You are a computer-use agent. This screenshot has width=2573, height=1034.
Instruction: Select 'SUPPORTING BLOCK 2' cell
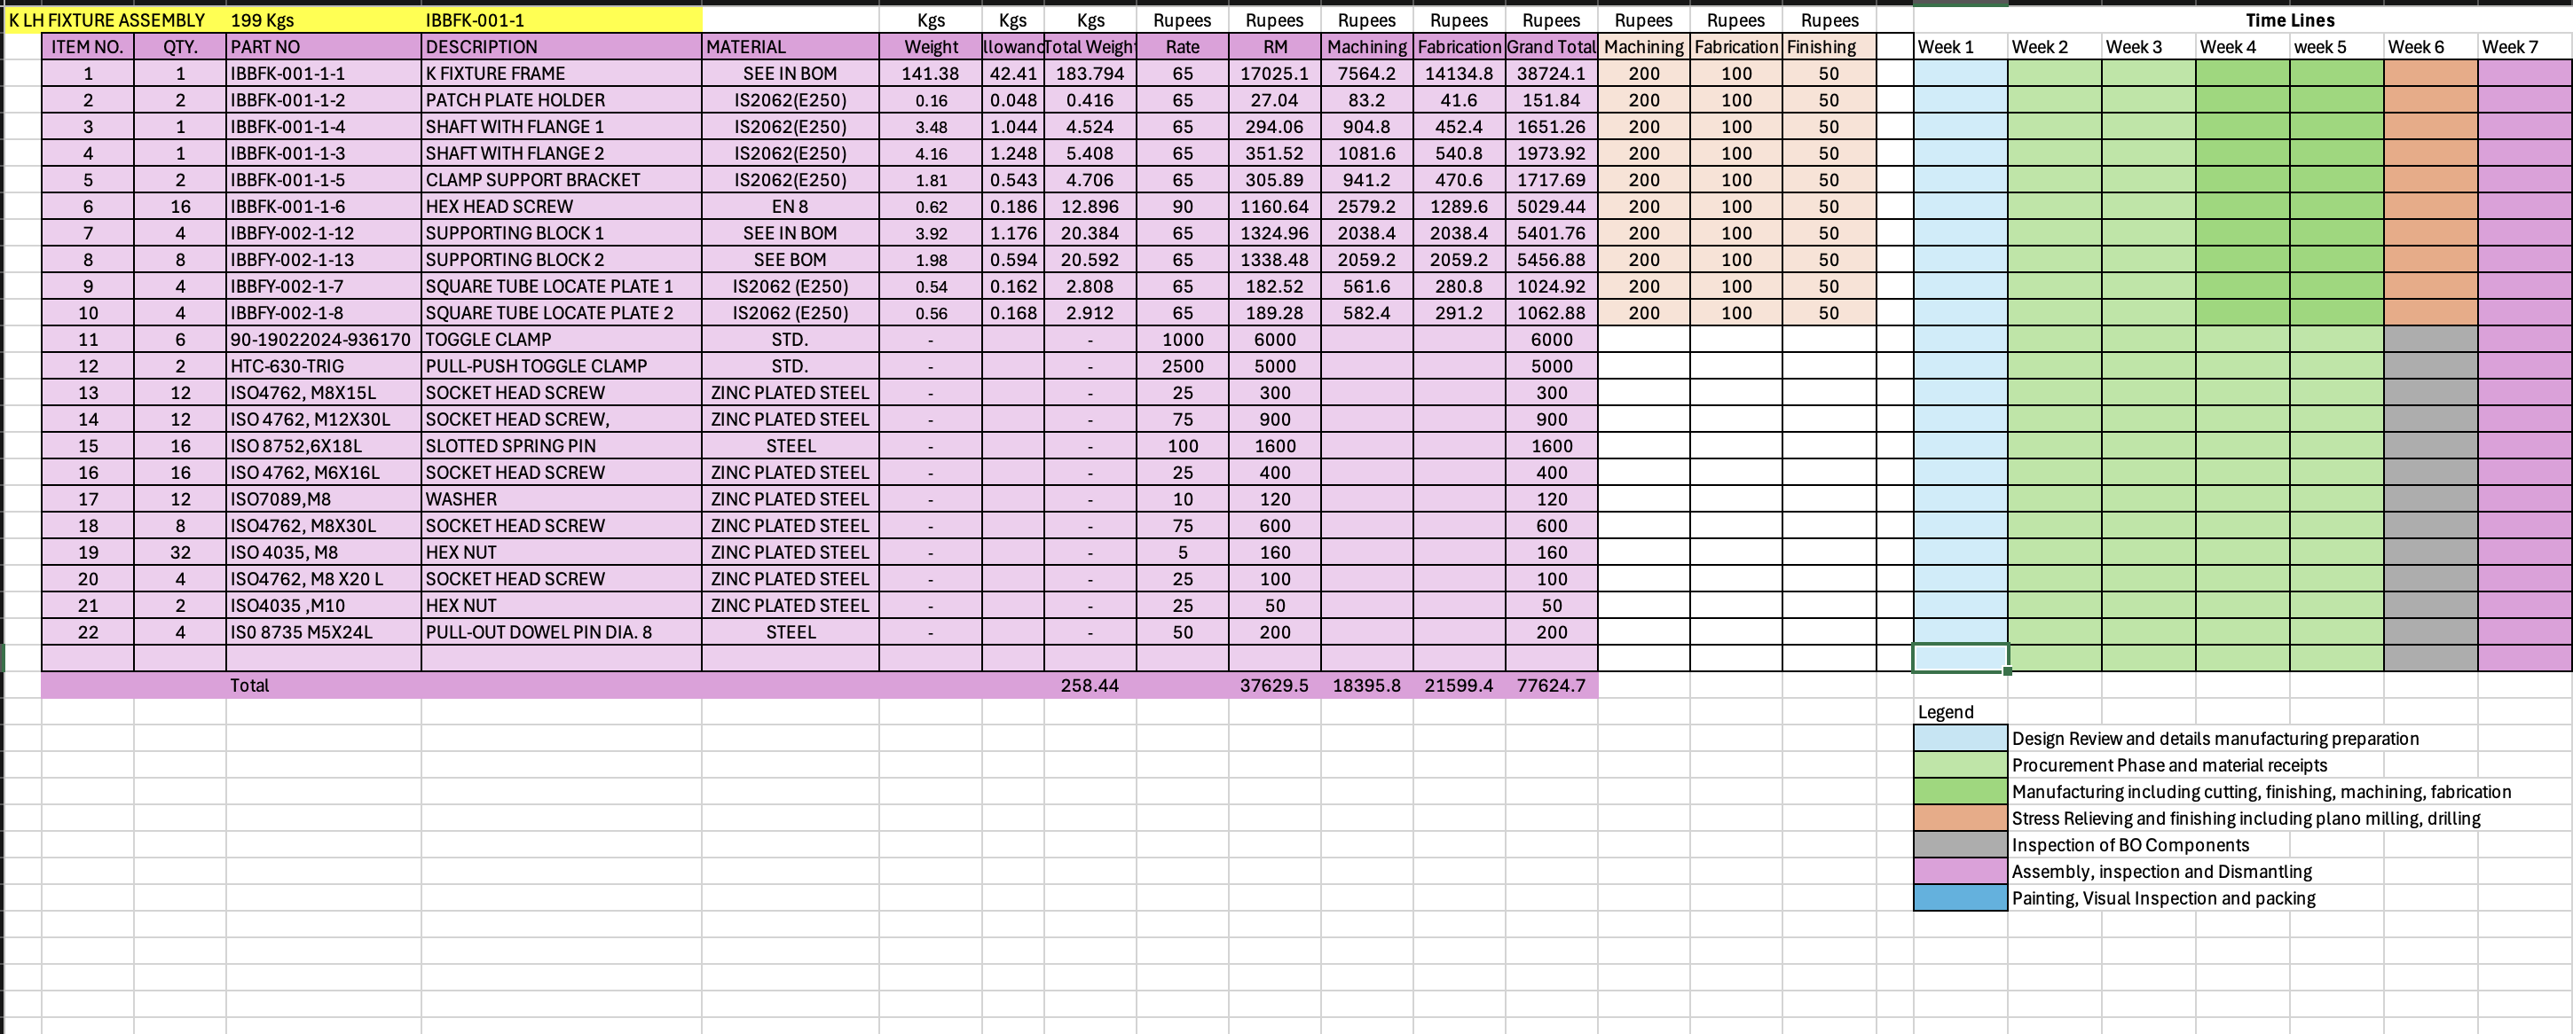coord(562,260)
